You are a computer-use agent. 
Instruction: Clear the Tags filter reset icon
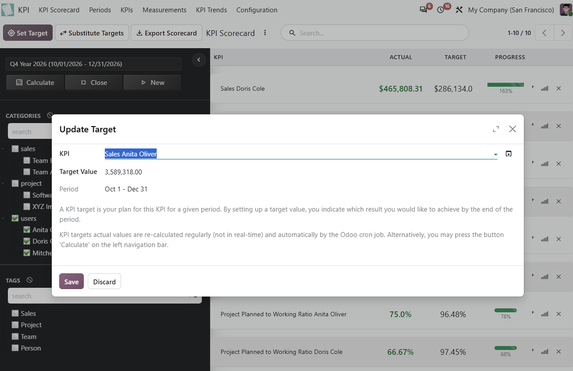[x=29, y=280]
